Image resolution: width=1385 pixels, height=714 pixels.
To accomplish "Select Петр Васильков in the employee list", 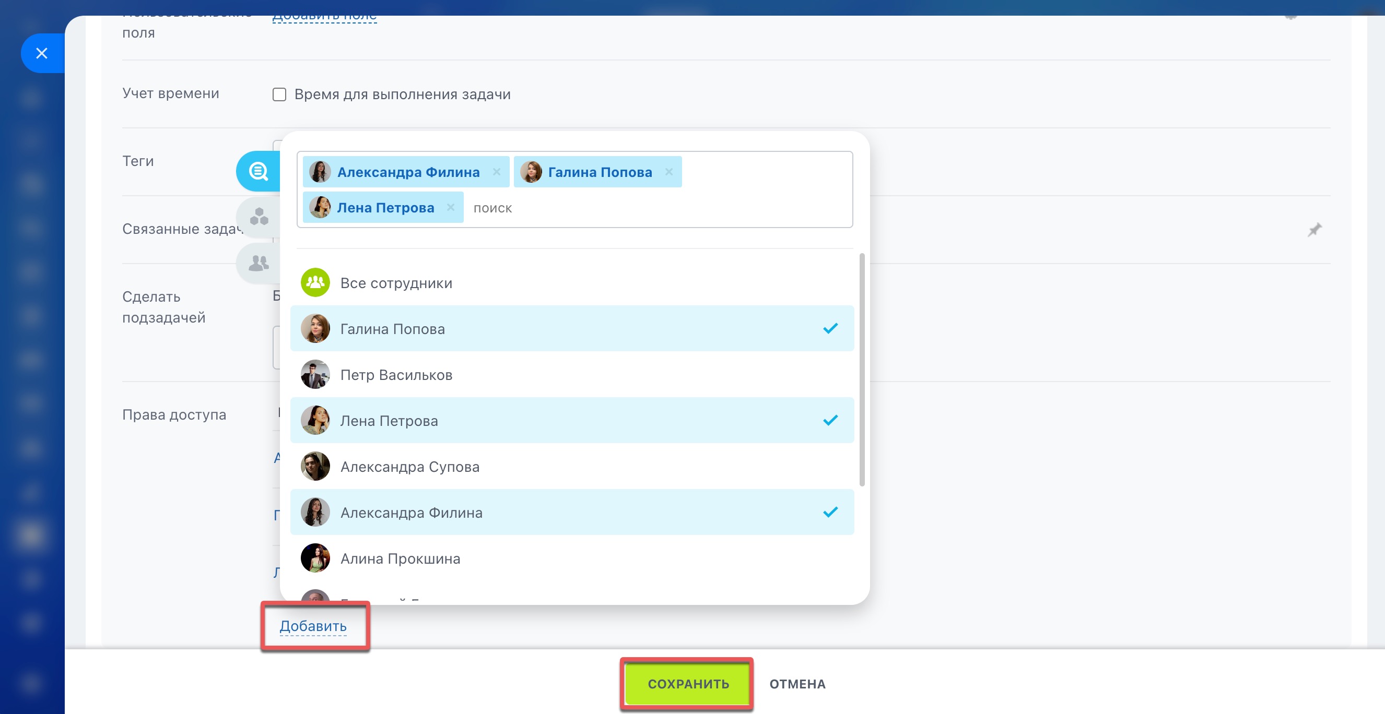I will [x=572, y=375].
